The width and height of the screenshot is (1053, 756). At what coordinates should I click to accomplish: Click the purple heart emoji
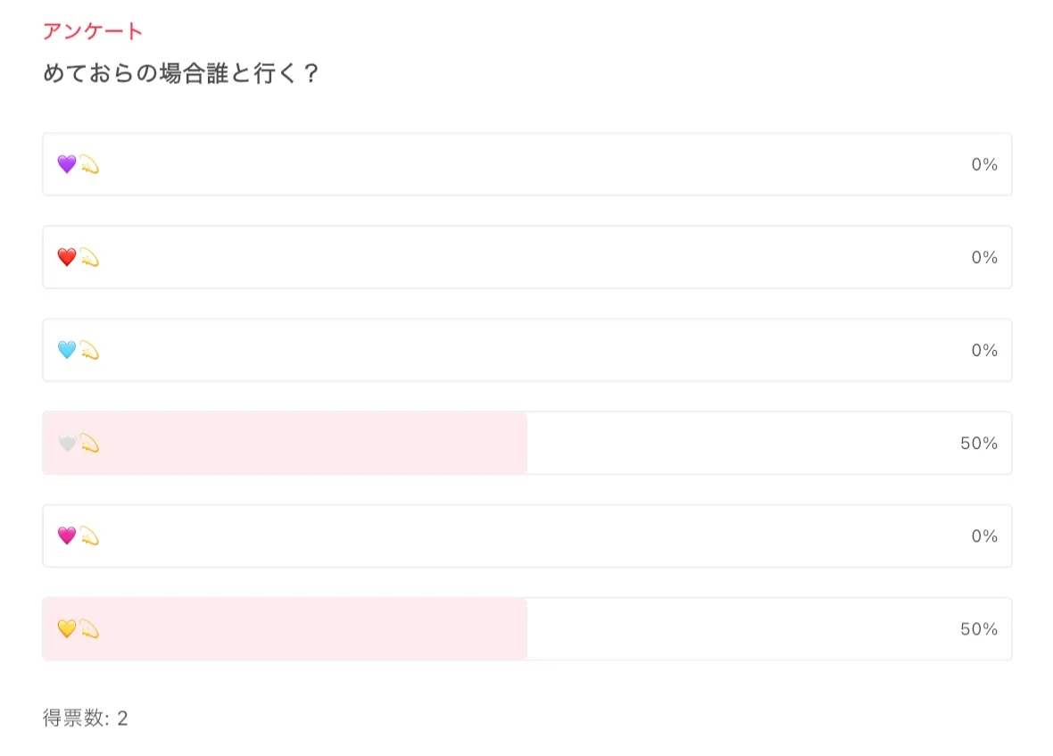click(67, 164)
